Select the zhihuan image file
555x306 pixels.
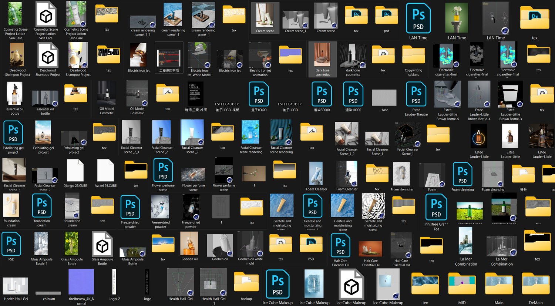click(48, 293)
